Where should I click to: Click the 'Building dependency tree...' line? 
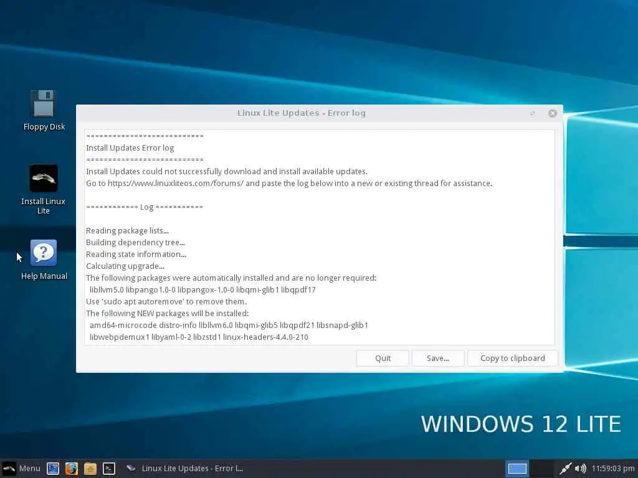pos(135,242)
